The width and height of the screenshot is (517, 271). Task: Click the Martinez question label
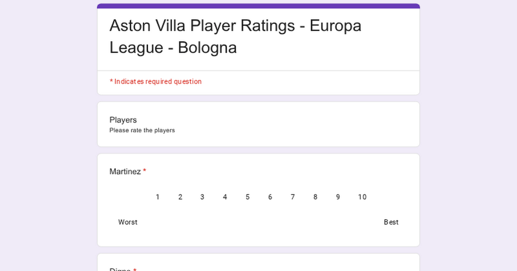125,172
